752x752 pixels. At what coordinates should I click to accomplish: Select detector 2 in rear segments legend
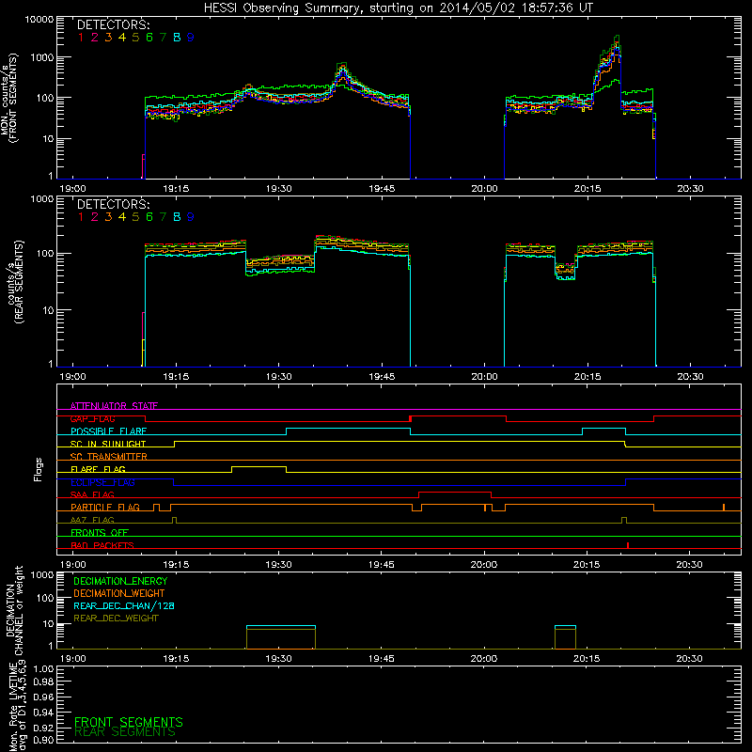tap(95, 217)
